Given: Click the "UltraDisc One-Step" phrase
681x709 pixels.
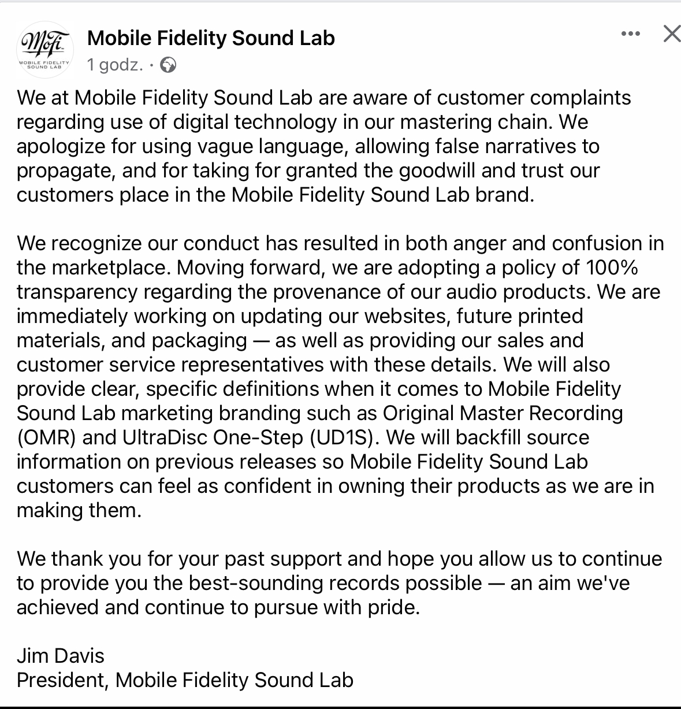Looking at the screenshot, I should pos(213,437).
